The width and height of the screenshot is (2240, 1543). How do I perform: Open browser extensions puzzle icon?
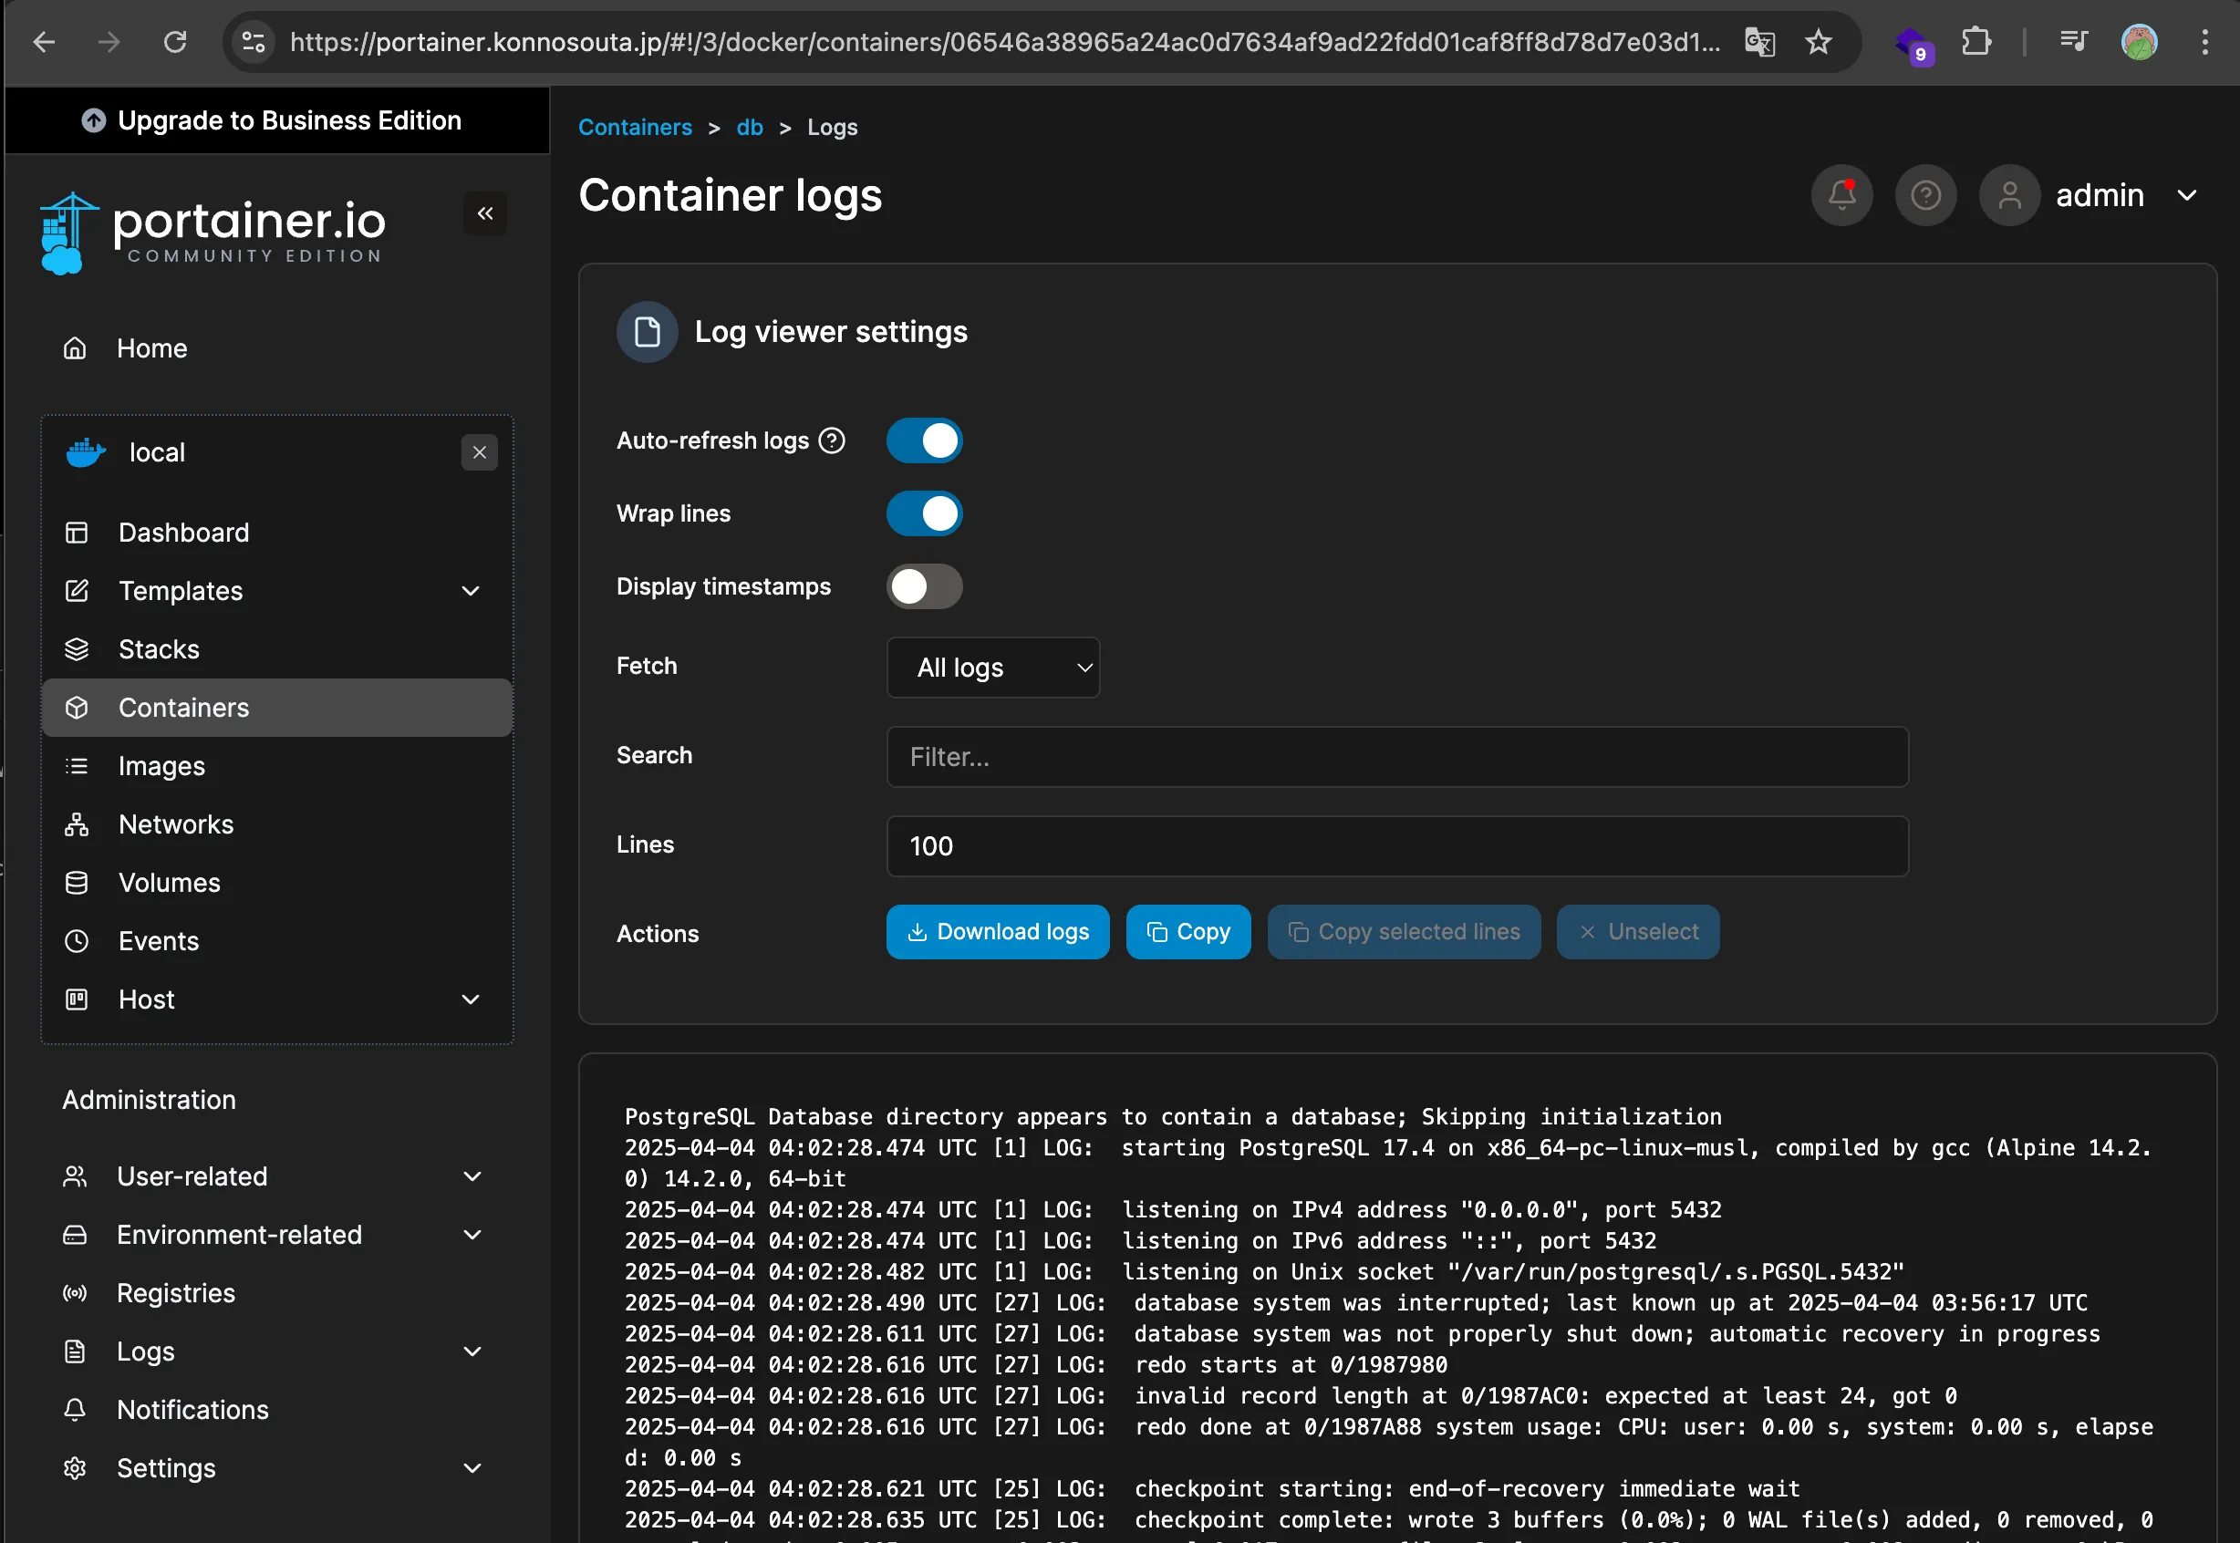tap(1976, 43)
